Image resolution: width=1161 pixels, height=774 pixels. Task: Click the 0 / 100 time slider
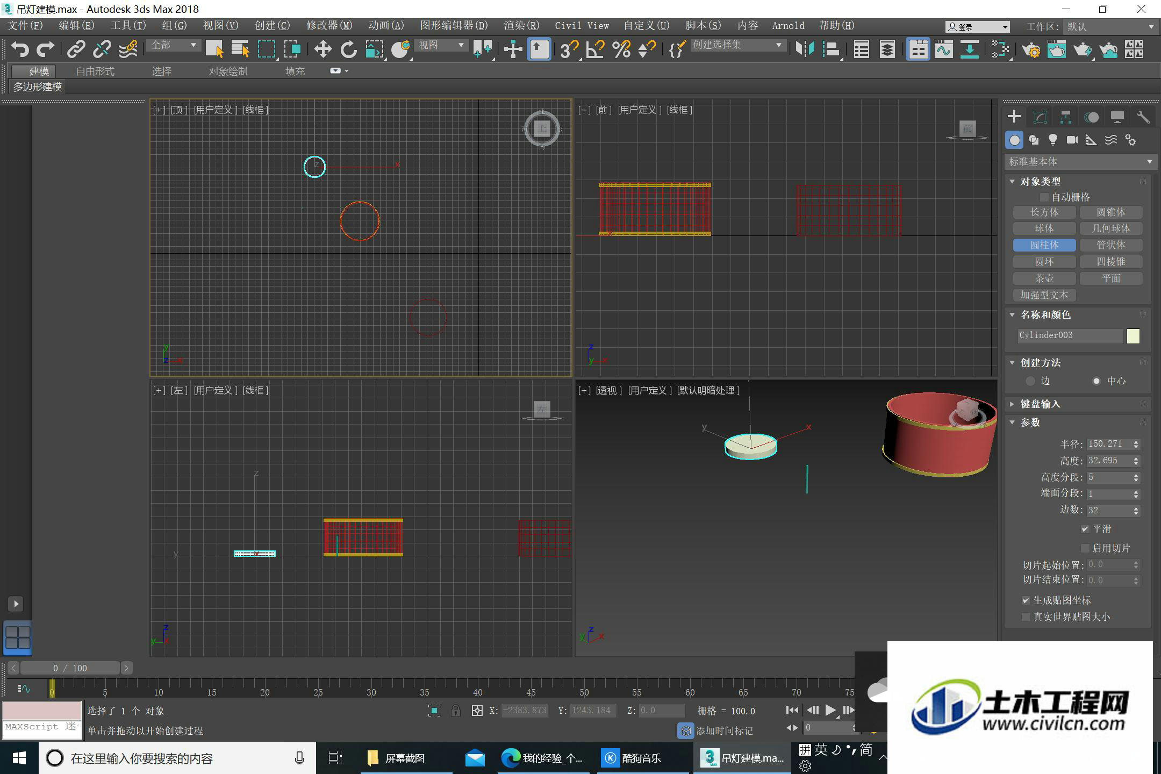click(70, 668)
